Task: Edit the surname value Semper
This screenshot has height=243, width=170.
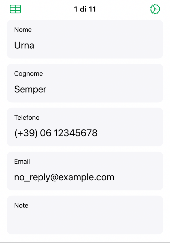Action: pyautogui.click(x=30, y=89)
